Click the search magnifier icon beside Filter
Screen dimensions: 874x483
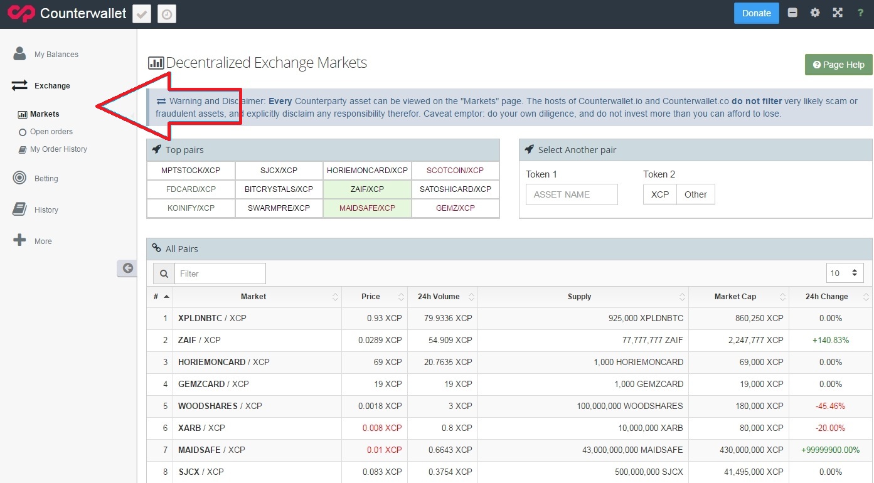[x=164, y=273]
